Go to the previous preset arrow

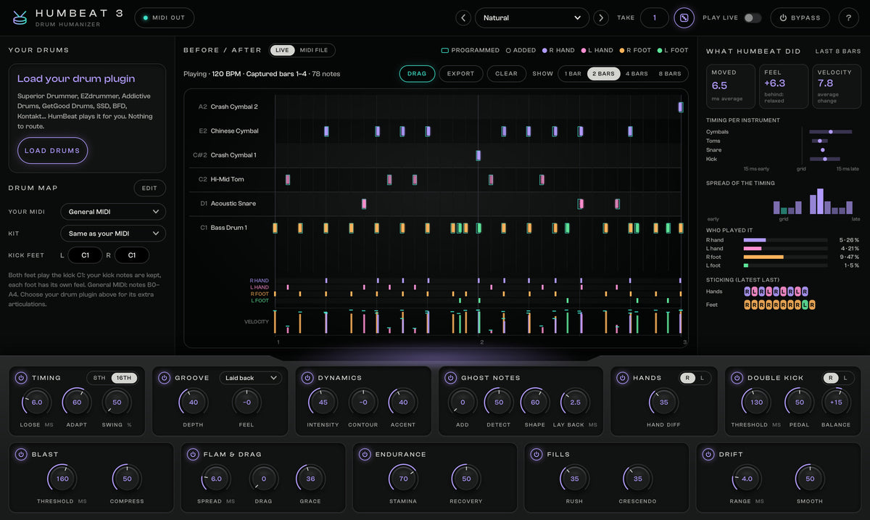pos(463,17)
